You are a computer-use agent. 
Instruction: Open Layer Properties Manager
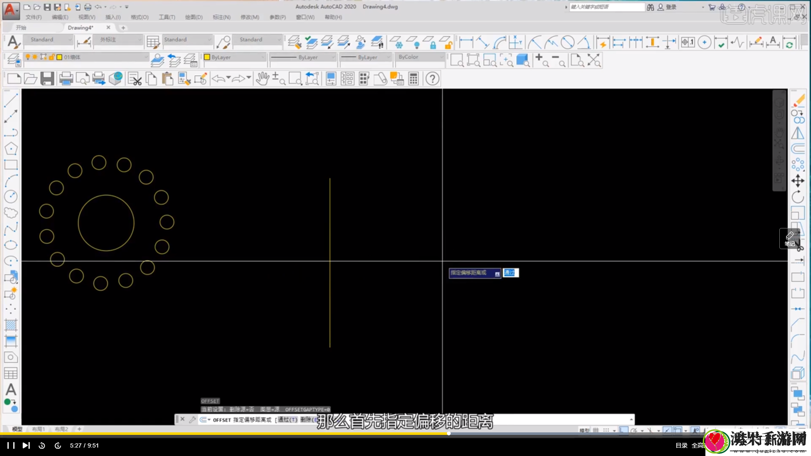(x=14, y=60)
